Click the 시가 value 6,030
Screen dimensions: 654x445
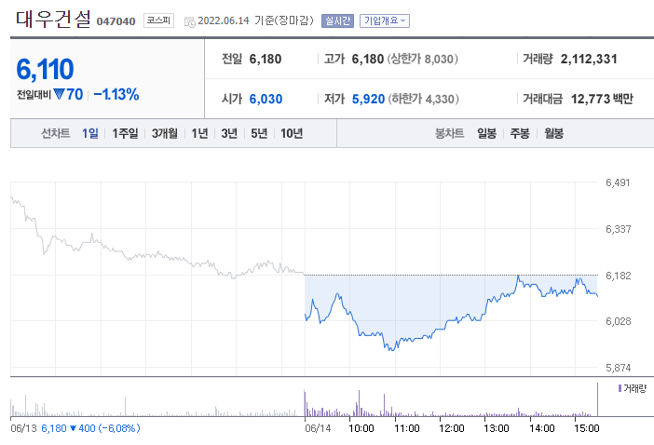(x=266, y=100)
